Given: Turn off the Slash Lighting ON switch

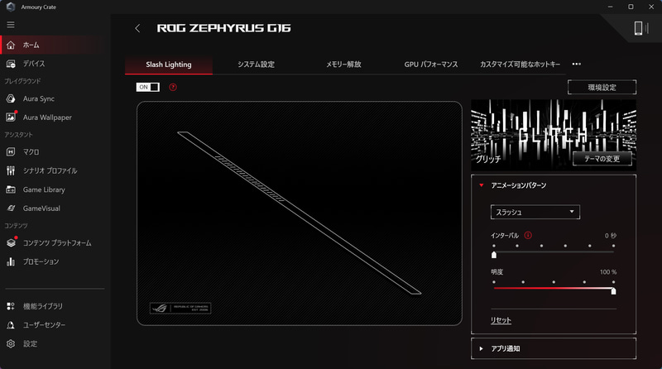Looking at the screenshot, I should pyautogui.click(x=148, y=87).
